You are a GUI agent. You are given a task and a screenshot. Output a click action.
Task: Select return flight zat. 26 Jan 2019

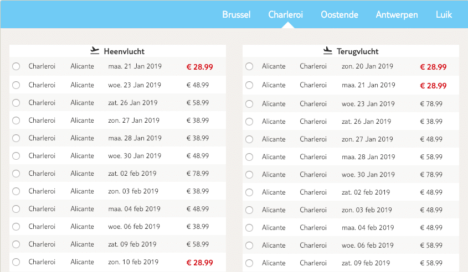(x=249, y=122)
